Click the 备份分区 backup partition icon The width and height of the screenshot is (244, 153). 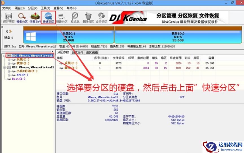point(101,16)
